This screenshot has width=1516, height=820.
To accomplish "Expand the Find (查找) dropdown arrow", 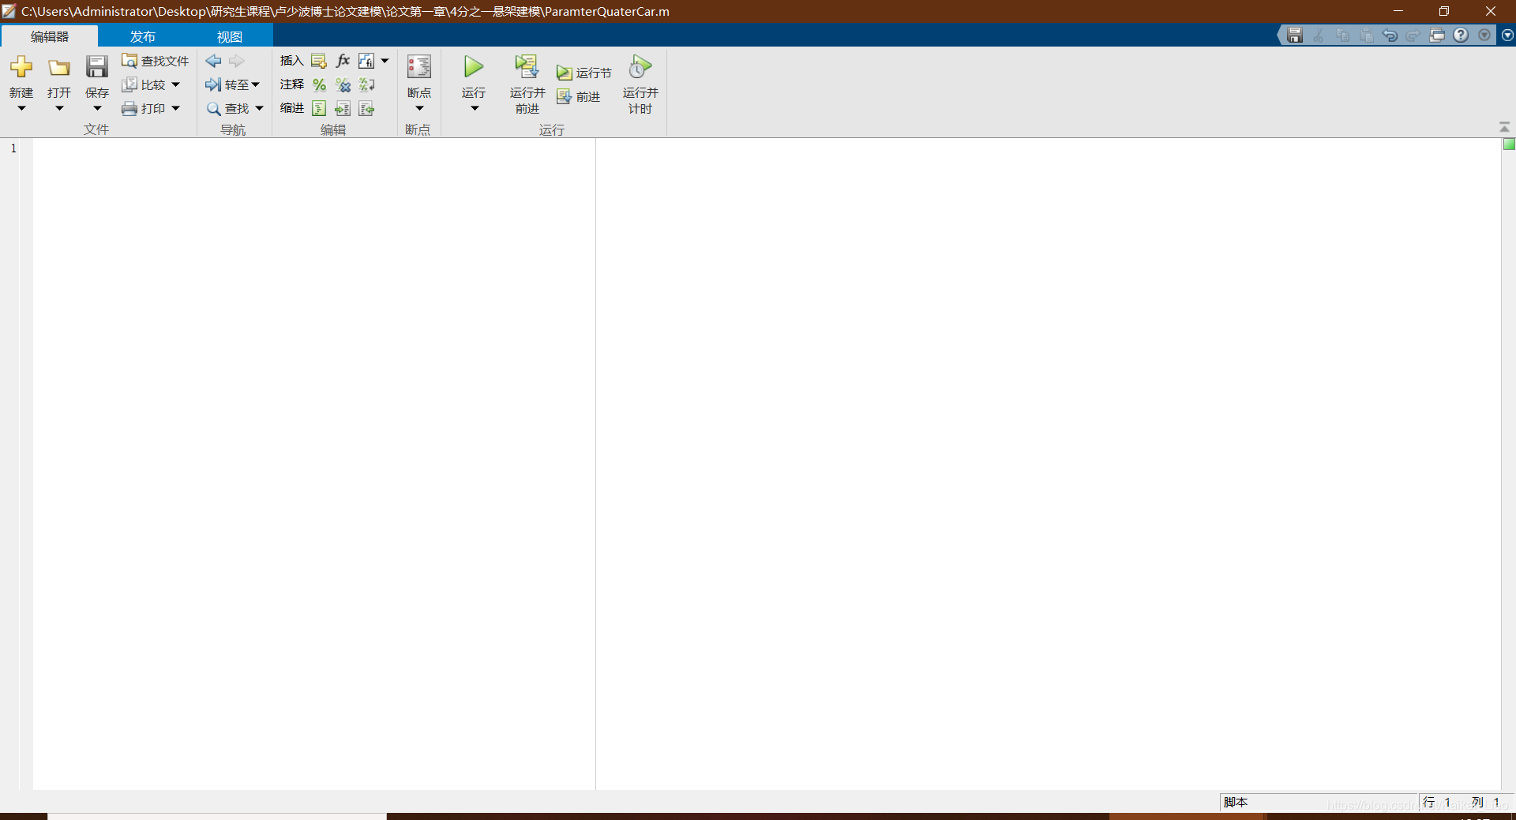I will coord(259,108).
